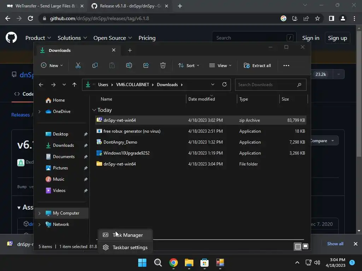Close the Downloads Explorer tab
The width and height of the screenshot is (362, 271).
(x=113, y=50)
